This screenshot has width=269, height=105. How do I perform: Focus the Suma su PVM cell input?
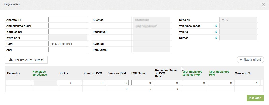click(x=118, y=83)
